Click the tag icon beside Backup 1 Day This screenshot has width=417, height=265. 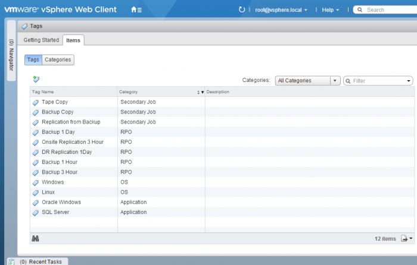tap(36, 132)
